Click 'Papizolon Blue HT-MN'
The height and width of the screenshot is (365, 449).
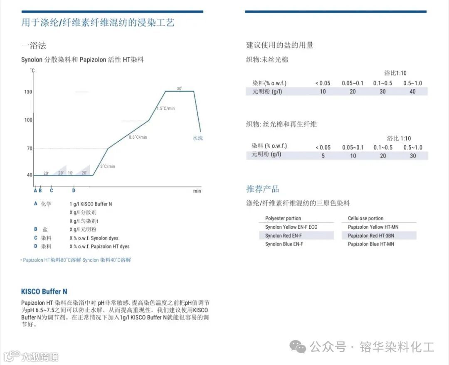(371, 244)
